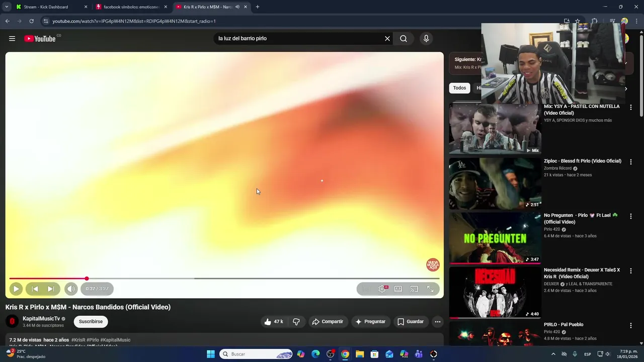This screenshot has width=644, height=362.
Task: Skip to the previous video
Action: click(x=35, y=289)
